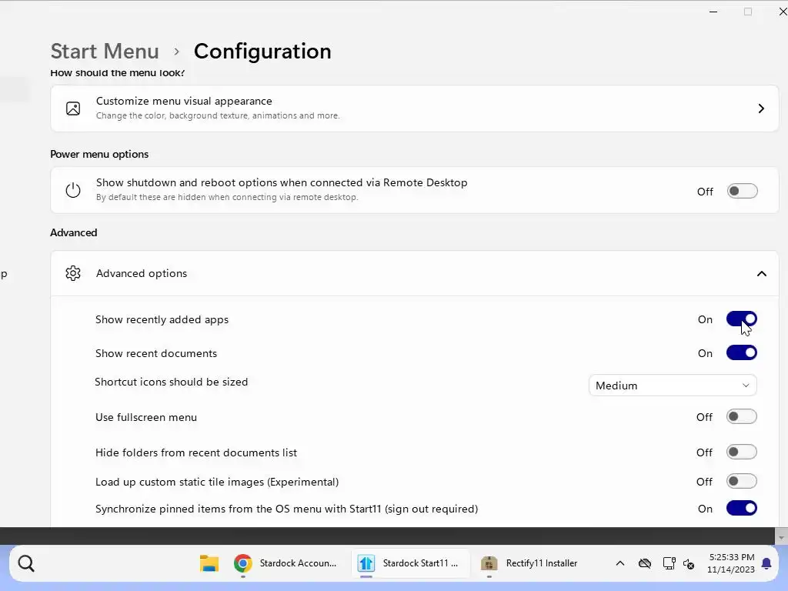Open the Rectify11 Installer taskbar icon

488,563
